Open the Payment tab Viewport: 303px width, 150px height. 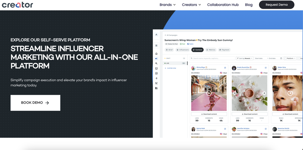[224, 50]
